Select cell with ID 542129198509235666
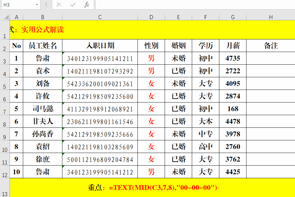Screen dimensions: 295x197 [x=100, y=134]
